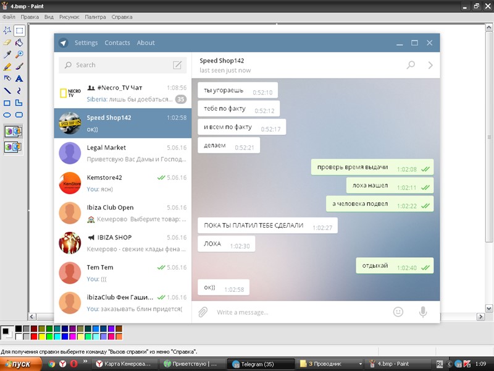The width and height of the screenshot is (494, 371).
Task: Click the Telegram paper plane logo
Action: pos(64,43)
